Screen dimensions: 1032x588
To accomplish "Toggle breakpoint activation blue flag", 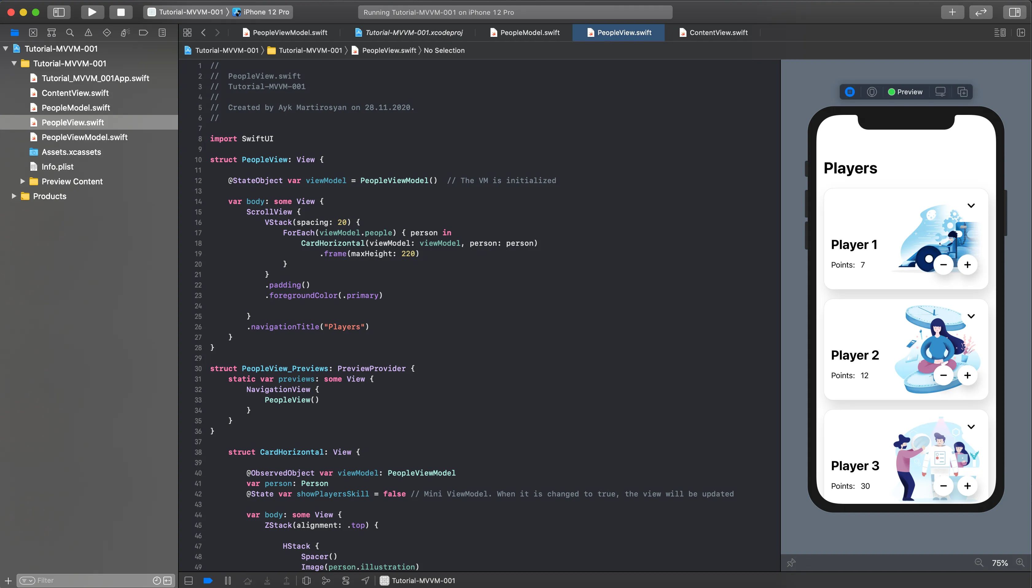I will click(208, 580).
